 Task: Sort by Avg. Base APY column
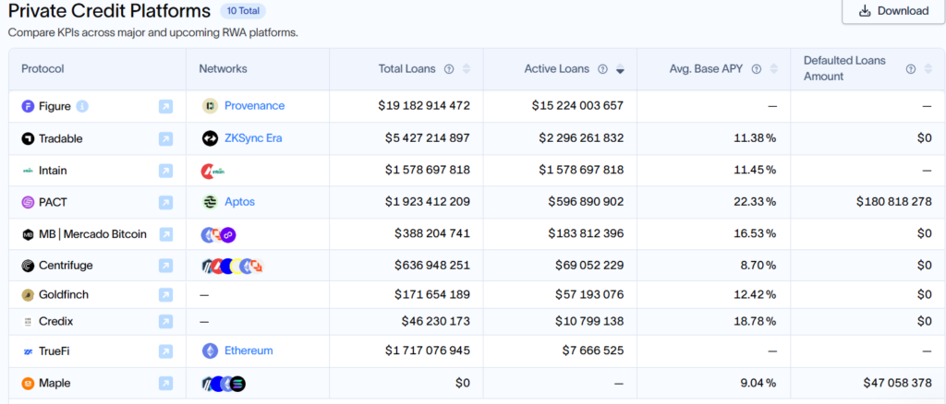click(773, 69)
